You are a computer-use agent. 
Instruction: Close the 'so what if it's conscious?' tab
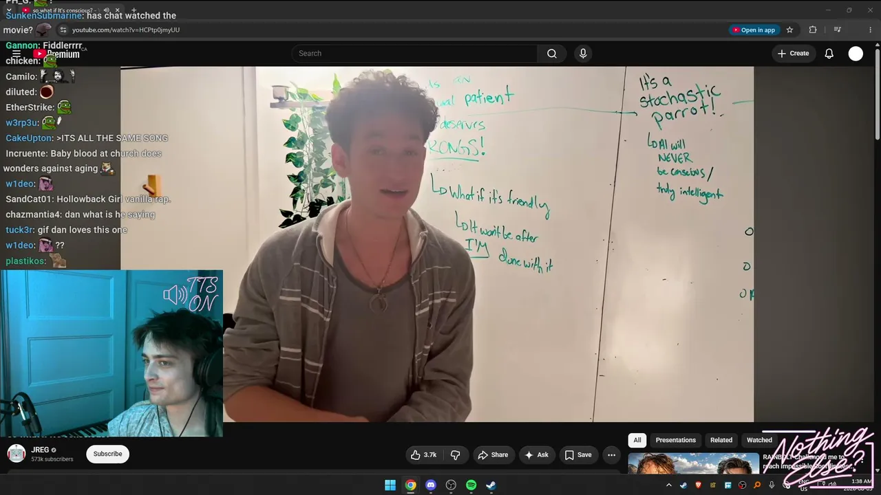(x=118, y=10)
